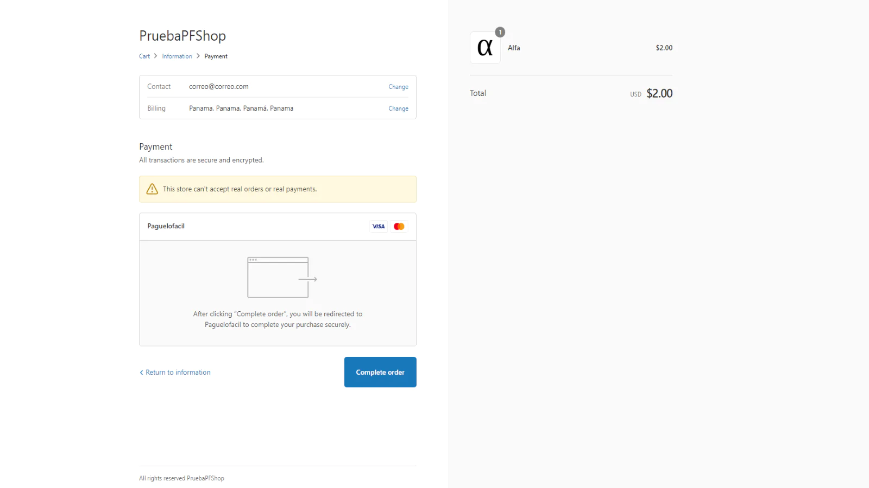The height and width of the screenshot is (488, 869).
Task: Navigate to the Information breadcrumb step
Action: pyautogui.click(x=177, y=56)
